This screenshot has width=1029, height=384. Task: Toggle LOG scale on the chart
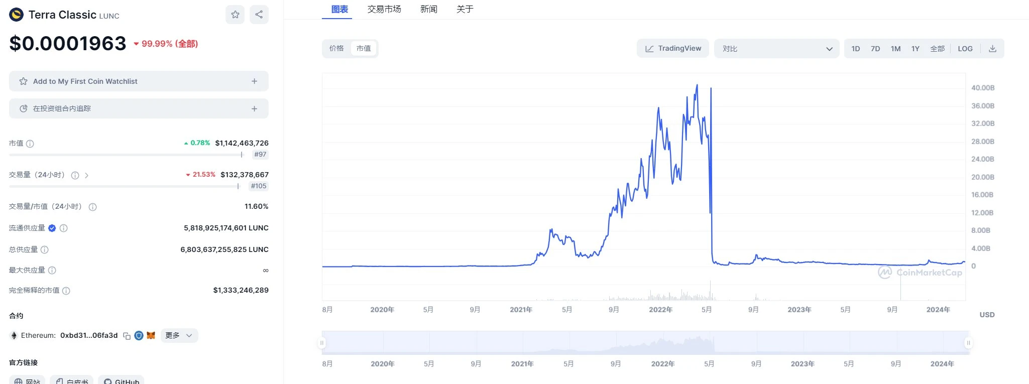965,49
